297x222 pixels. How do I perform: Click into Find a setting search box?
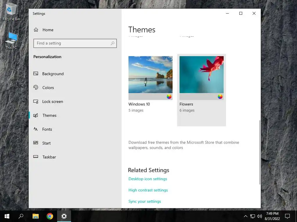[75, 43]
